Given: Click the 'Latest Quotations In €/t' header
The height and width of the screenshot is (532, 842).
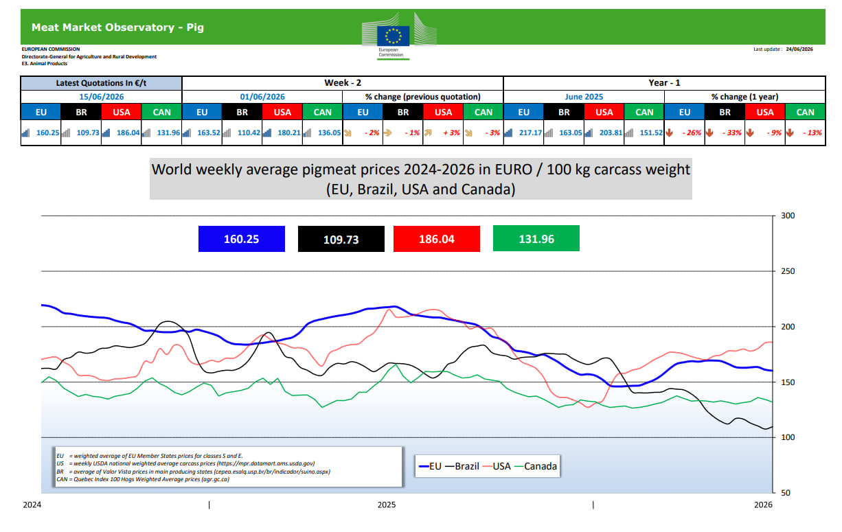Looking at the screenshot, I should [x=101, y=83].
